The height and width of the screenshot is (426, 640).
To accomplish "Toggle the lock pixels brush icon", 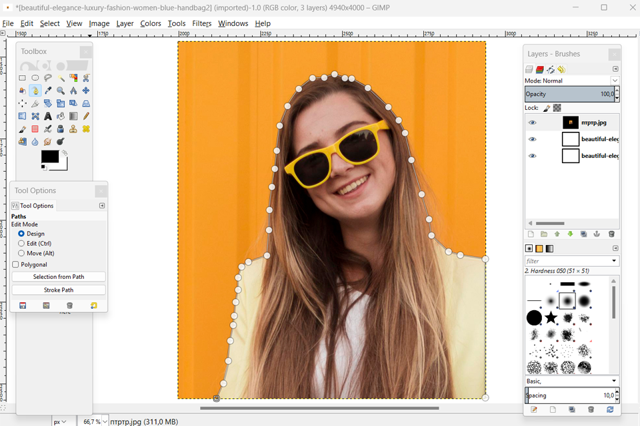I will [547, 108].
